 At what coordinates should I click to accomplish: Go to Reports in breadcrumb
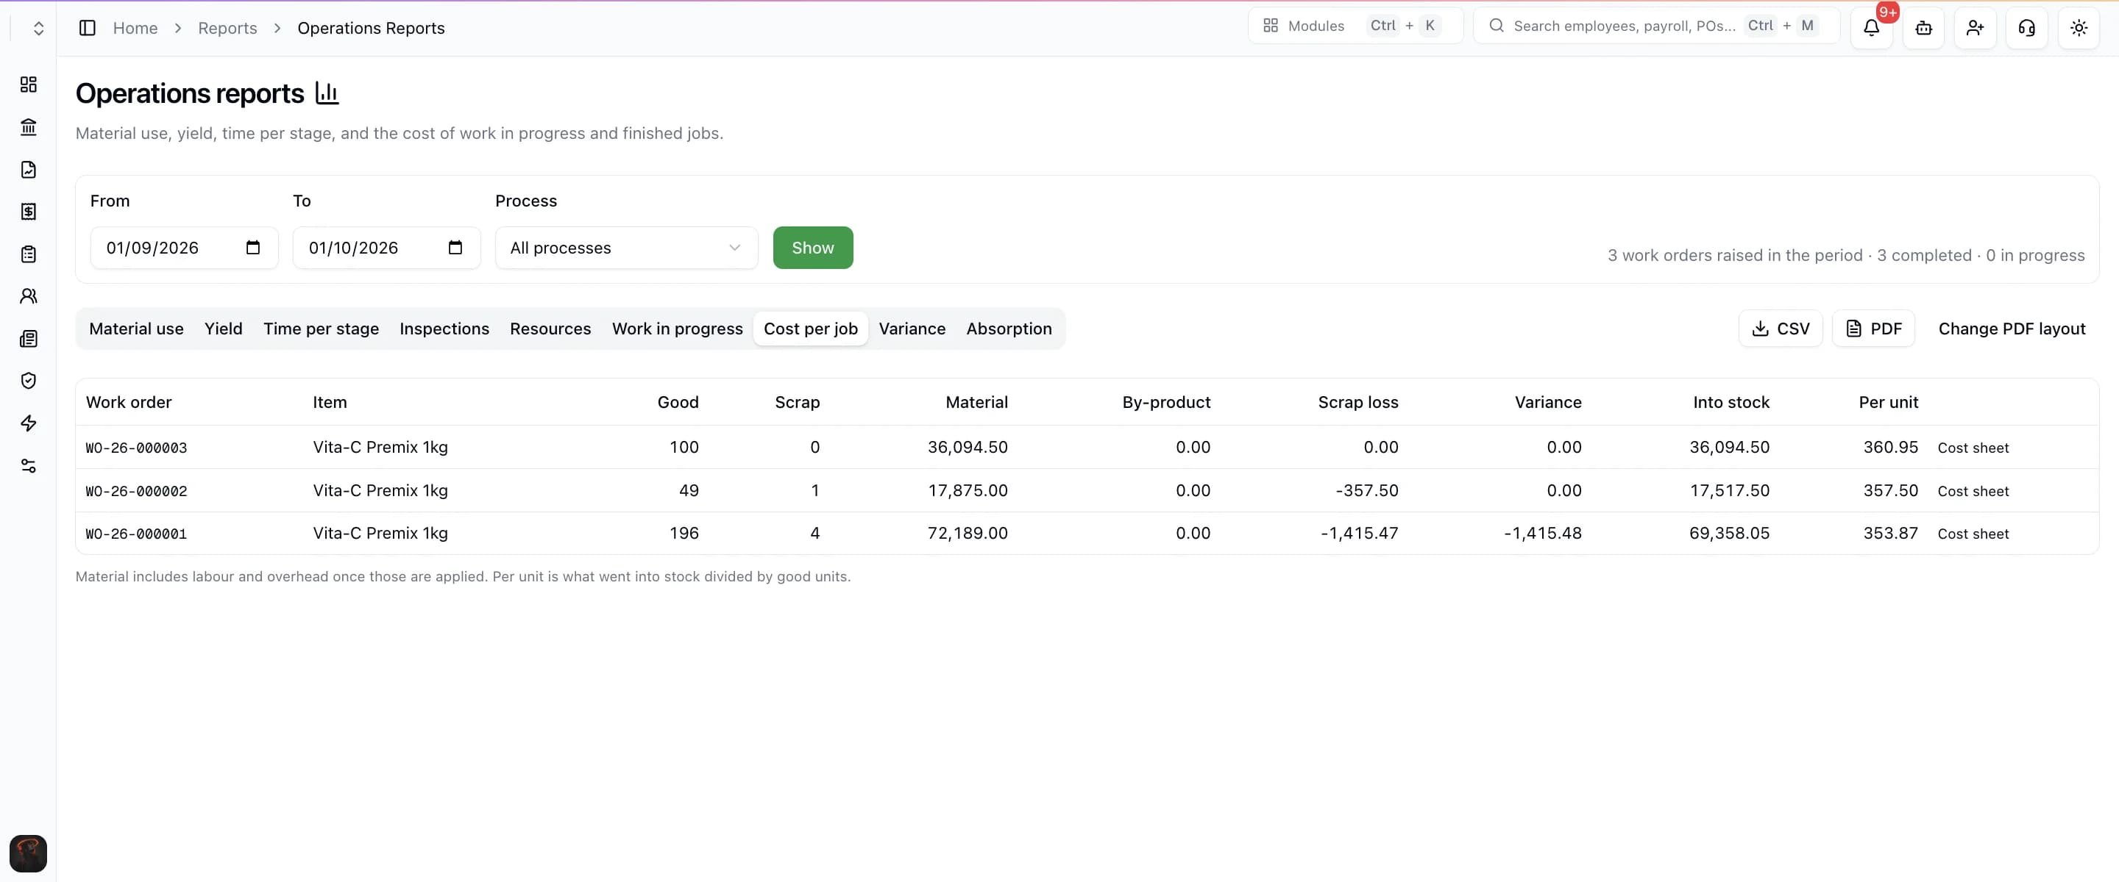point(227,28)
